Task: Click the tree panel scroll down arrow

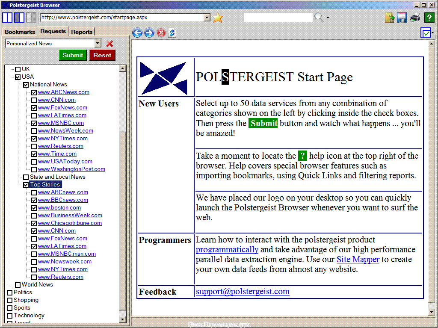Action: (123, 319)
